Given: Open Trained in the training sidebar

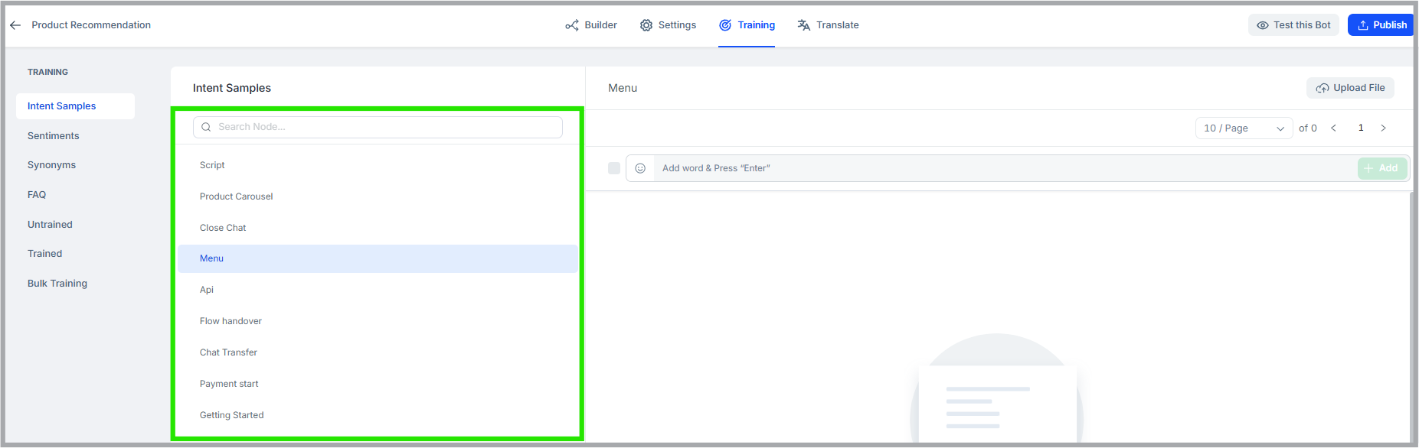Looking at the screenshot, I should 44,254.
